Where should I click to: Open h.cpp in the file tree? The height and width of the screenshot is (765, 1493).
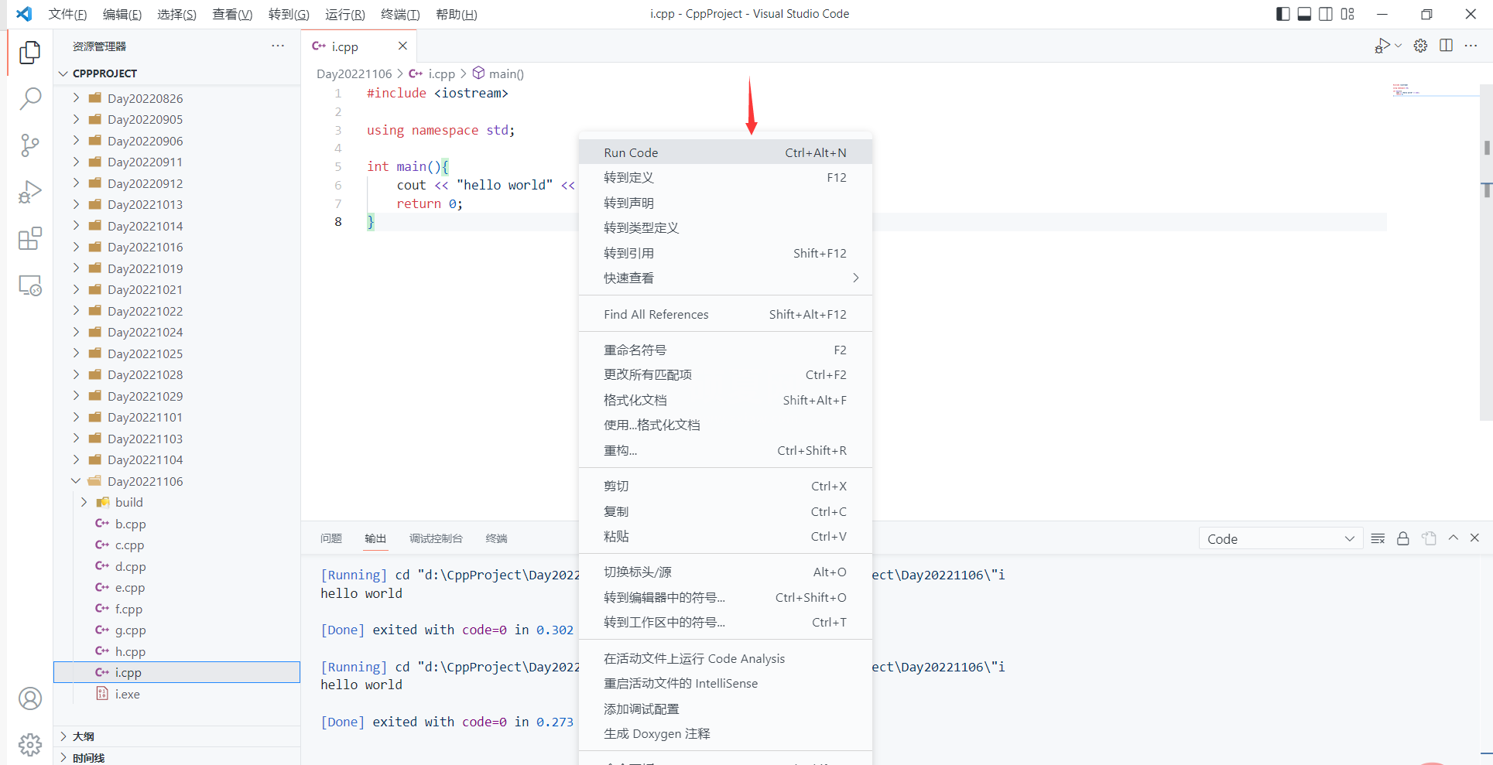(x=176, y=651)
